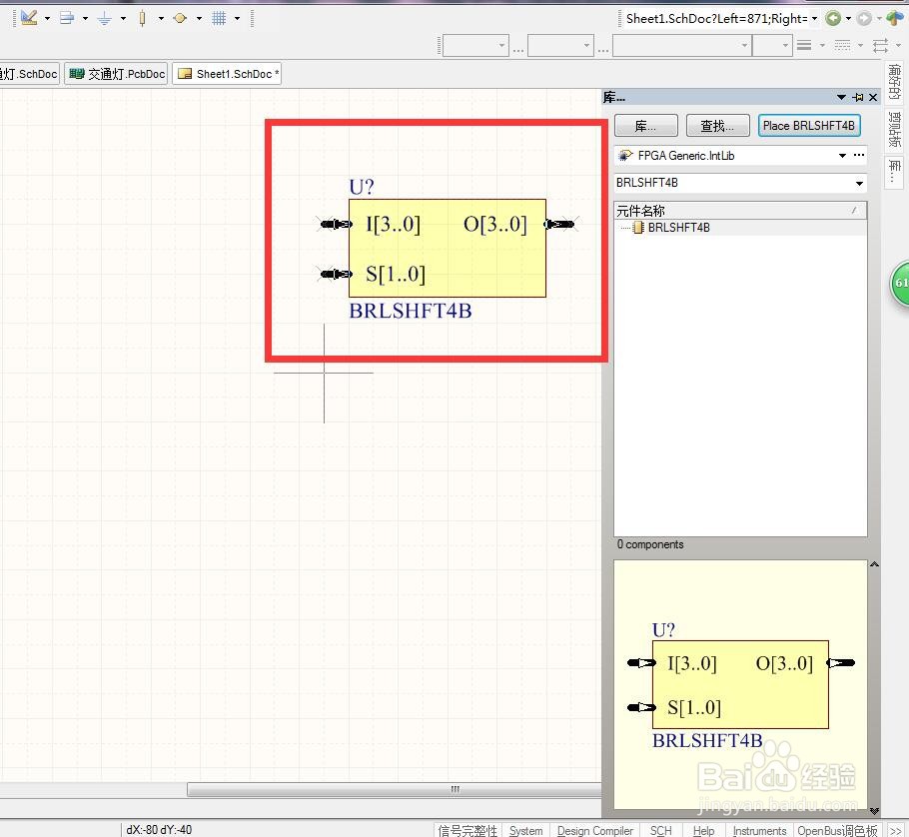Open the Libraries panel options arrow

tap(841, 97)
